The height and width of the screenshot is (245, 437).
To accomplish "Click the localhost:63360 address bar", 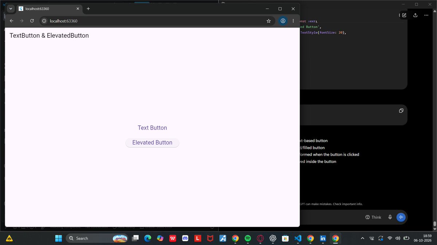I will tap(157, 21).
